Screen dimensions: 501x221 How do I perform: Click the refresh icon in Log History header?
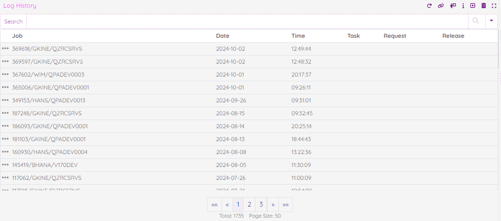click(429, 6)
